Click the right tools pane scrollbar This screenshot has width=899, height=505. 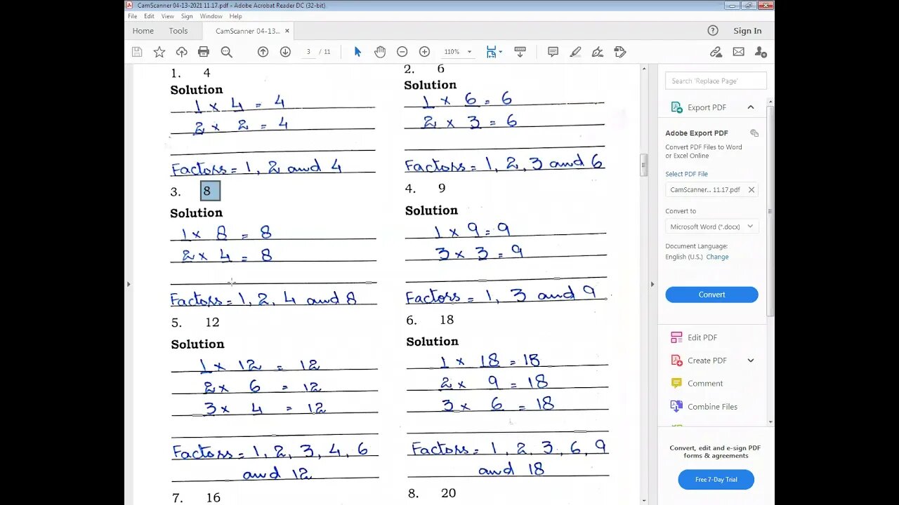click(x=770, y=210)
